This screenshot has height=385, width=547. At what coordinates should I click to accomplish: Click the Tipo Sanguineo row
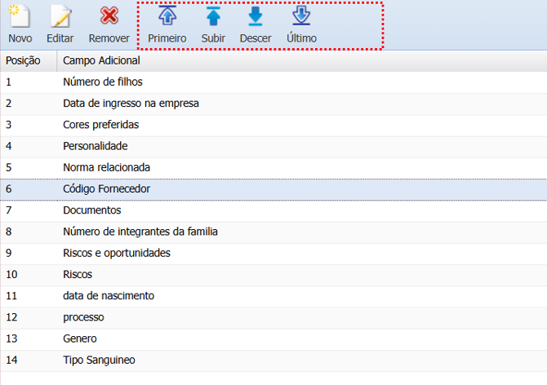click(x=99, y=360)
